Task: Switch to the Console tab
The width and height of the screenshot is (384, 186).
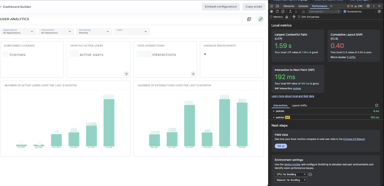Action: [x=303, y=6]
